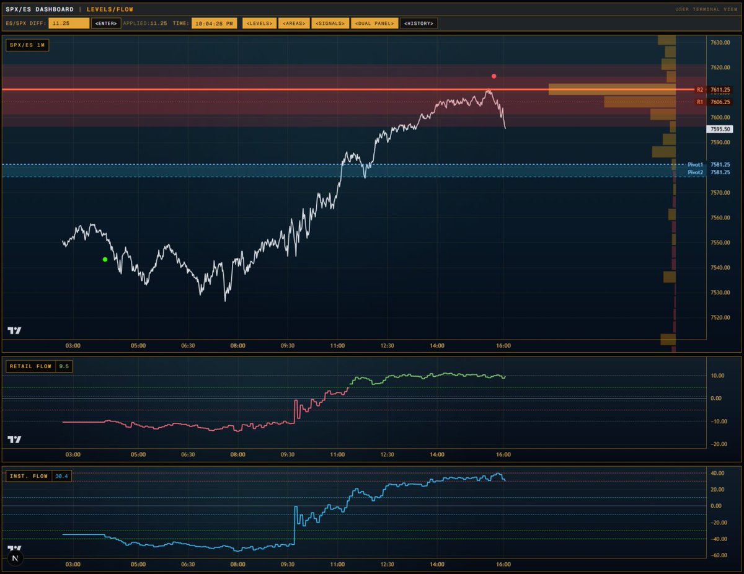Click 16:00 on main chart time axis
This screenshot has height=574, width=744.
click(x=503, y=346)
